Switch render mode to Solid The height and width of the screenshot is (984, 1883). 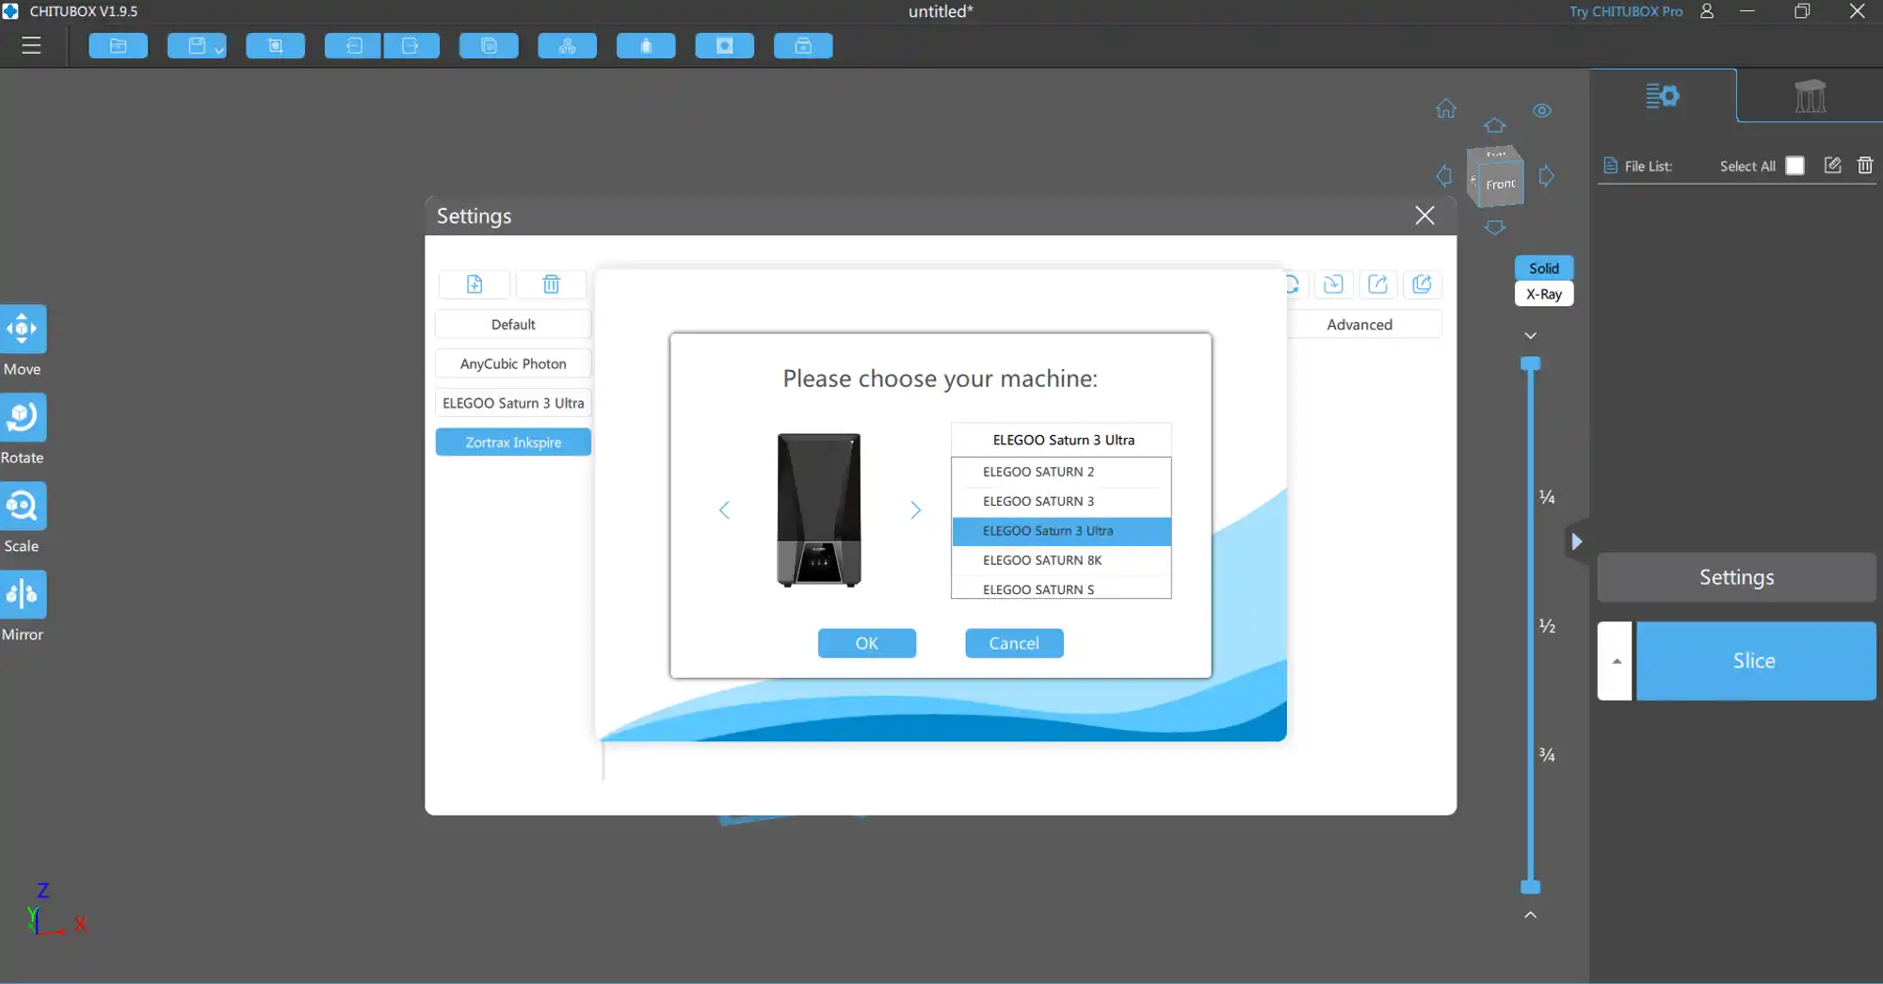1543,267
